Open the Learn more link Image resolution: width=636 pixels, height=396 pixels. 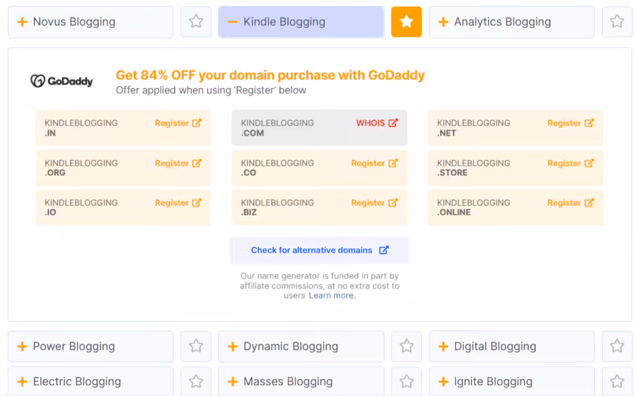332,295
